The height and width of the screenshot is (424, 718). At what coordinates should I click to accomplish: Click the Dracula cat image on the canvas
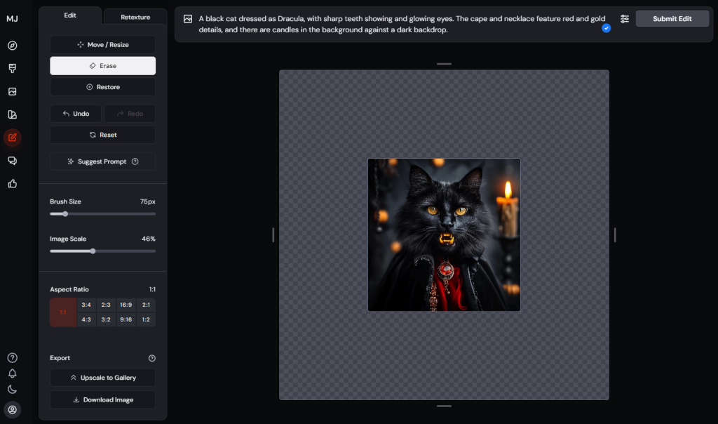444,235
